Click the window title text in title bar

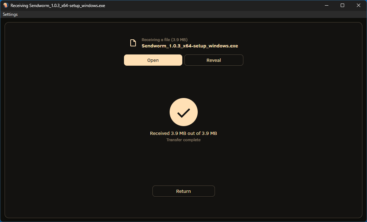[58, 6]
